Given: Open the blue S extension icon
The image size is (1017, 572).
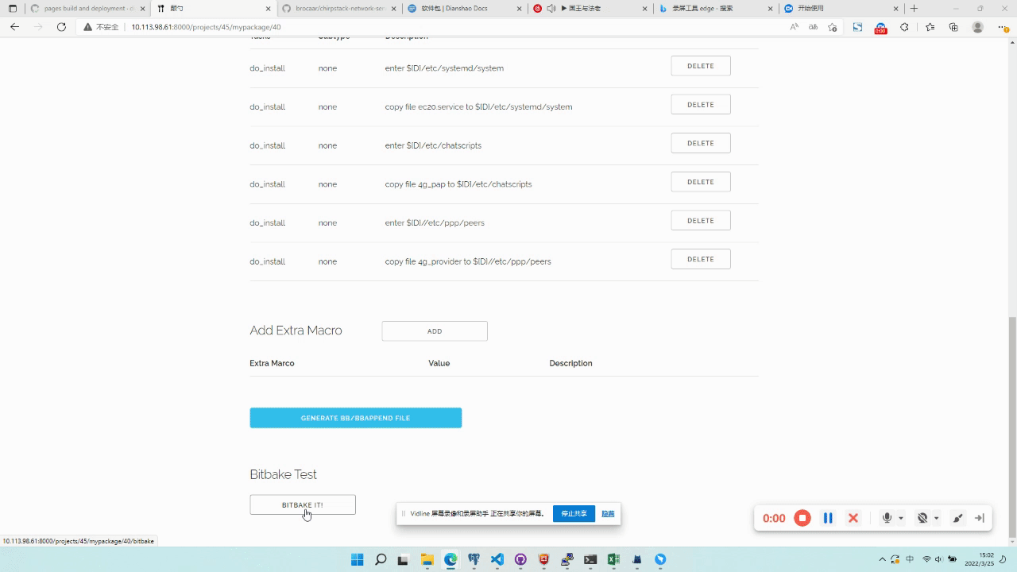Looking at the screenshot, I should 857,27.
